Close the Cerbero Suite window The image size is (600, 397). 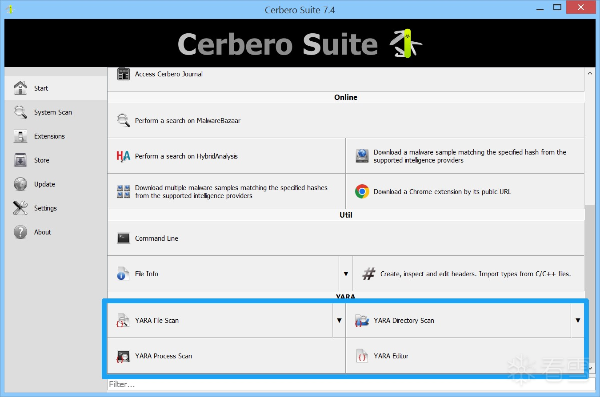[581, 8]
